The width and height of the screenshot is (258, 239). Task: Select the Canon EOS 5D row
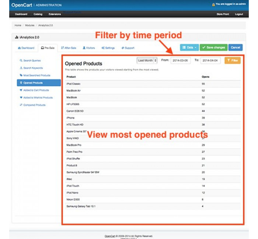[x=153, y=111]
